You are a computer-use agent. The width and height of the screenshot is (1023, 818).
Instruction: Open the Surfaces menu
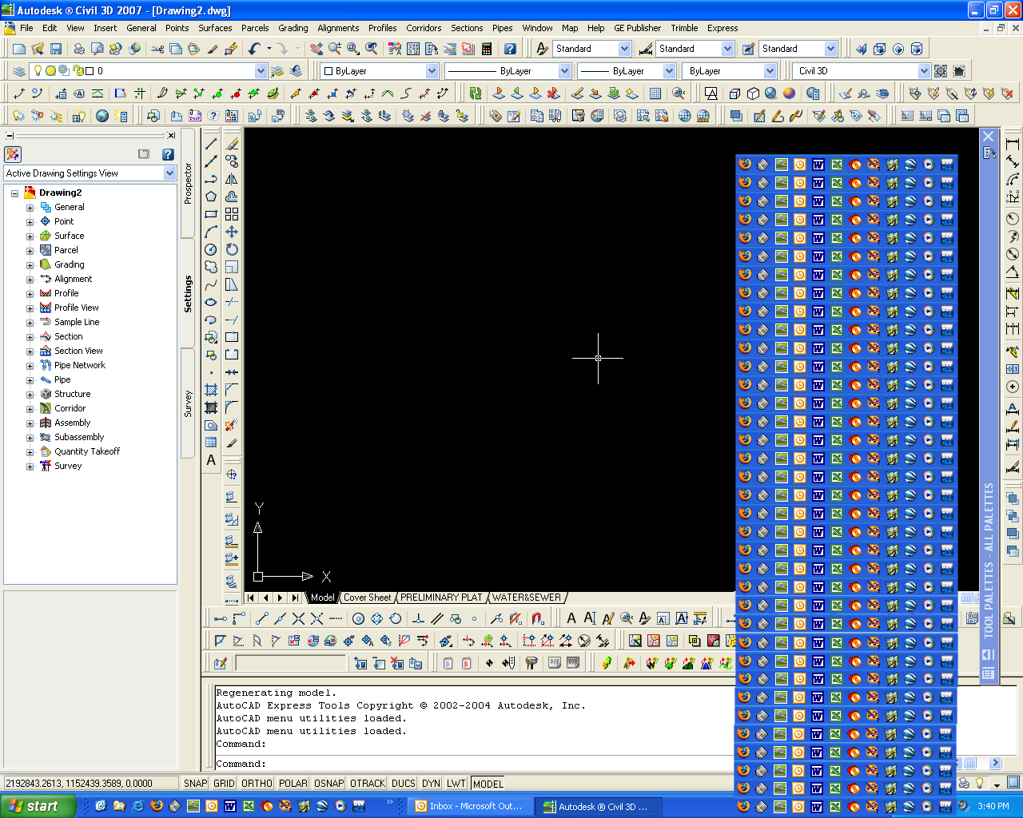215,28
